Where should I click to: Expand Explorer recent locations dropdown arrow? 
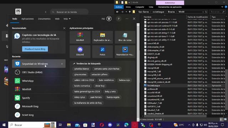coord(126,12)
